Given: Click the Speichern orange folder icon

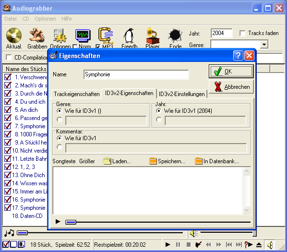Looking at the screenshot, I should click(x=153, y=161).
